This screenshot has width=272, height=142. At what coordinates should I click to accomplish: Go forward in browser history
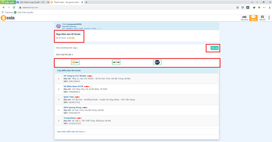9,7
